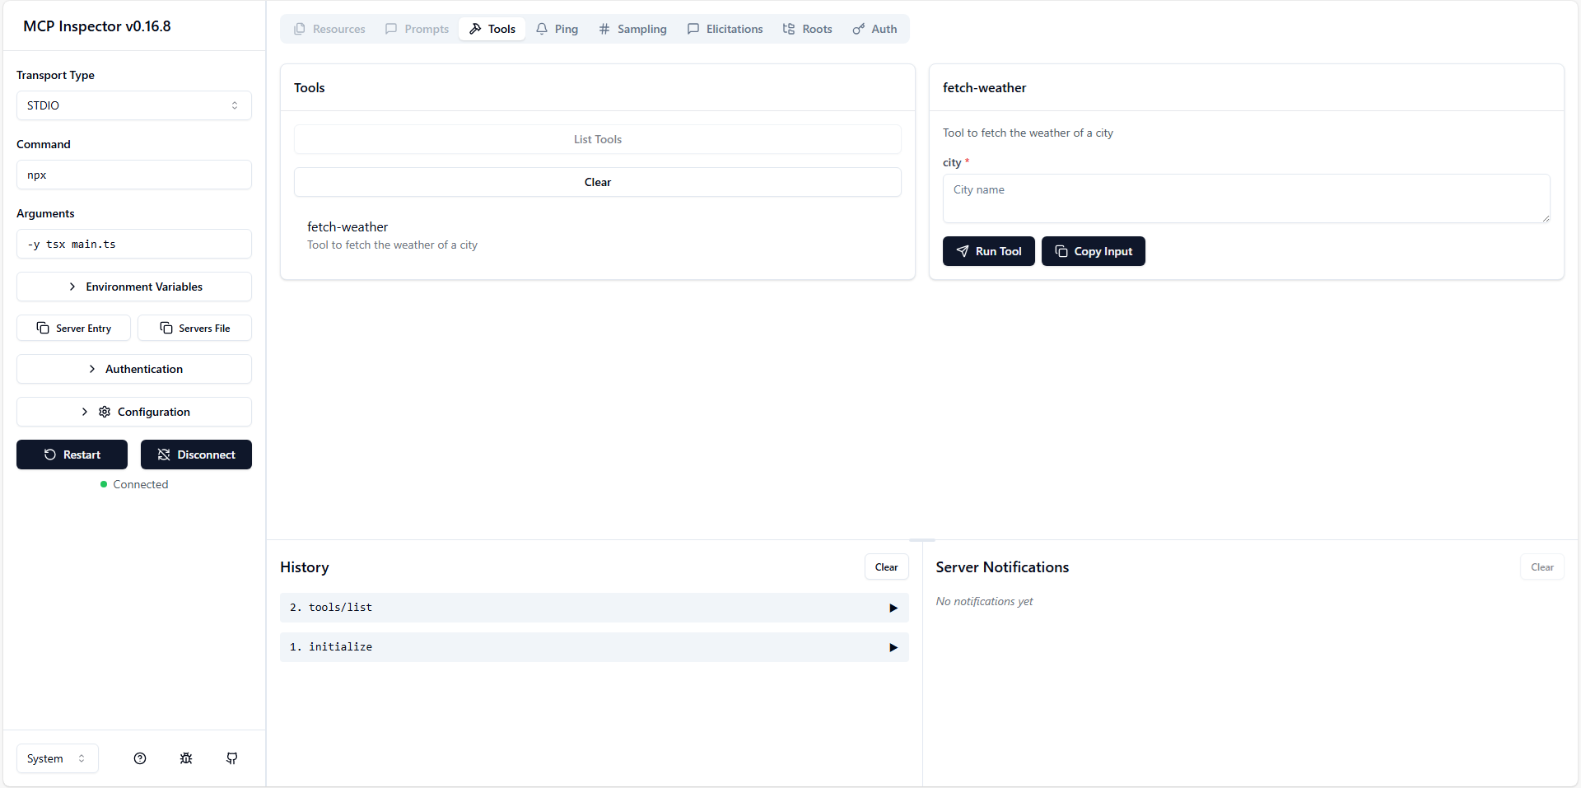Screen dimensions: 1581x788
Task: Switch to the Auth tab
Action: 875,29
